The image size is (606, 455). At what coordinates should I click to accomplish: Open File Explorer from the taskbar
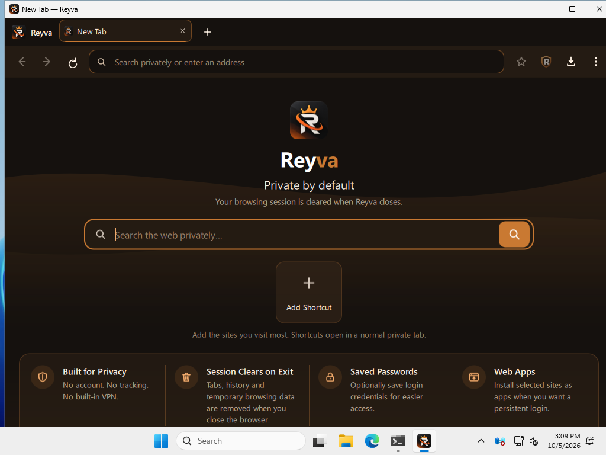[346, 441]
